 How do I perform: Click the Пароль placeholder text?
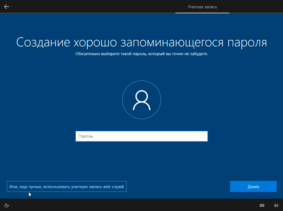[86, 136]
